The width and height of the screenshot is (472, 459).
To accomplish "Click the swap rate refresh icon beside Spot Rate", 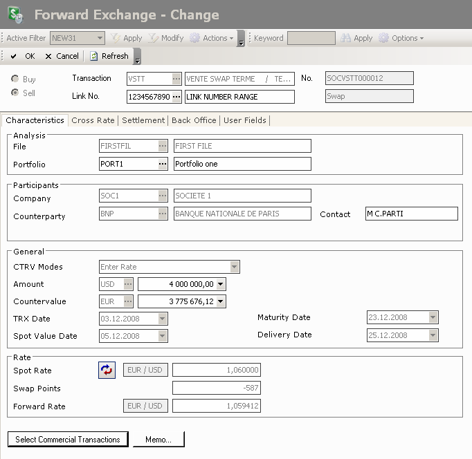I will point(107,371).
